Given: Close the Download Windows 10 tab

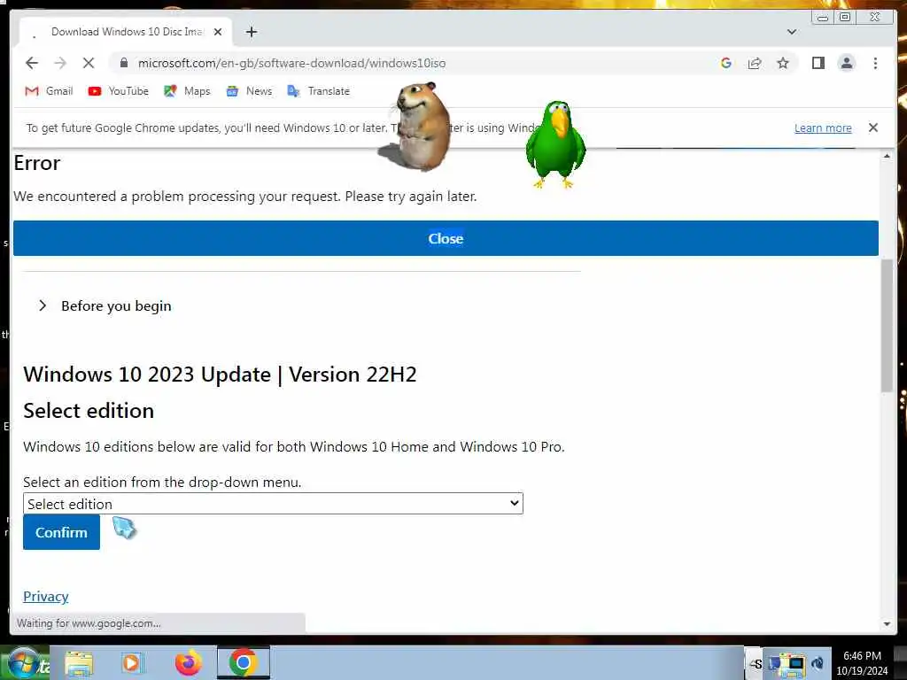Looking at the screenshot, I should [218, 32].
